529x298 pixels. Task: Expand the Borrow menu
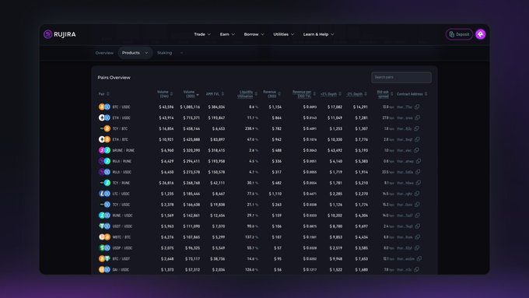click(254, 34)
